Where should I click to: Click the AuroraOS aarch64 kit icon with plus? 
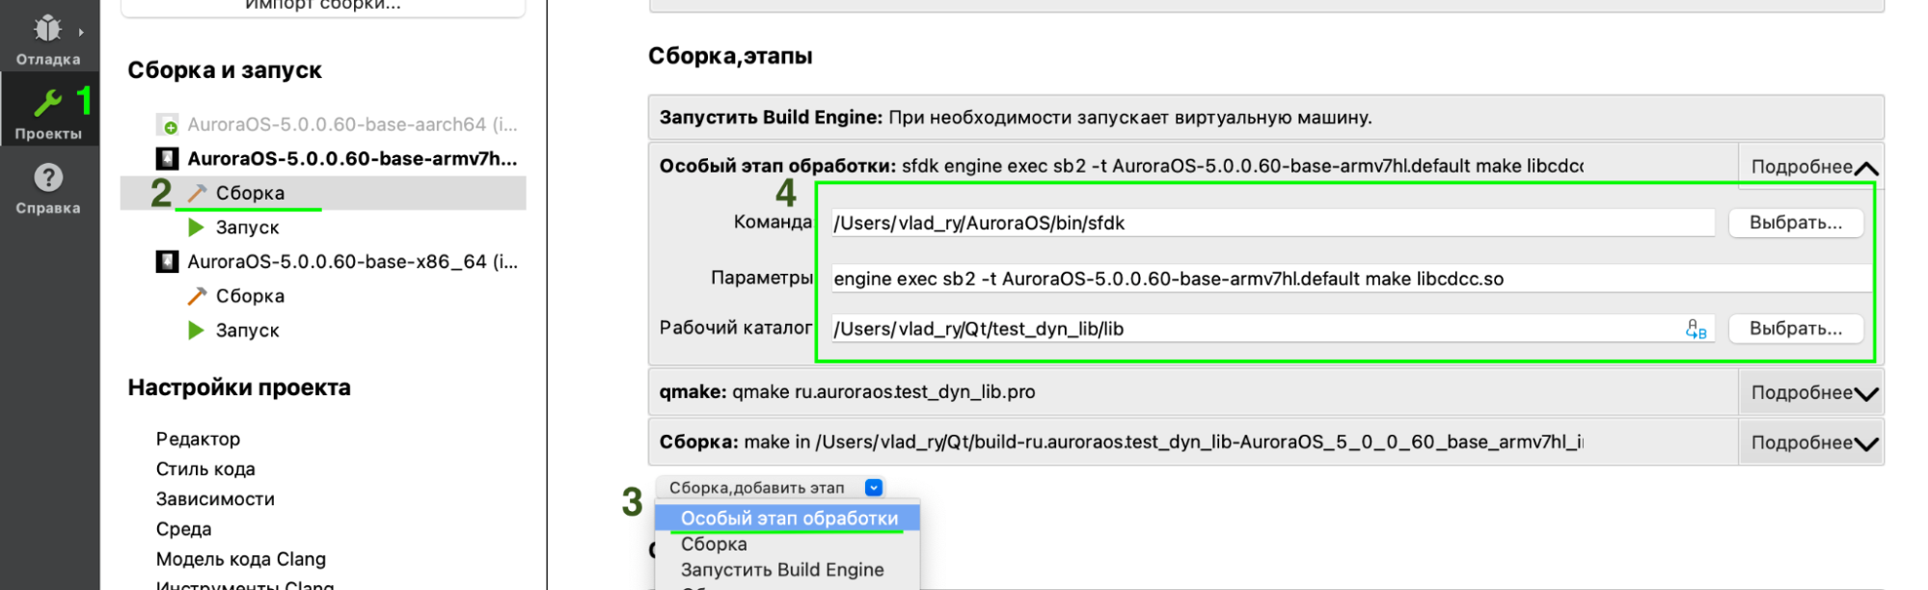(167, 125)
